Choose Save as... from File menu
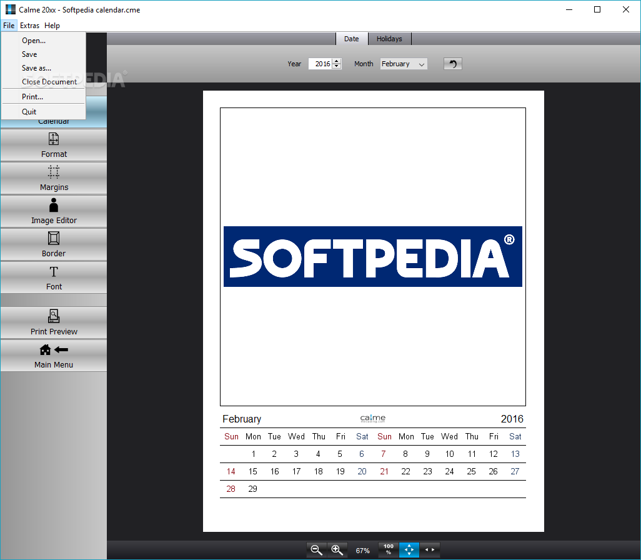 [x=43, y=68]
